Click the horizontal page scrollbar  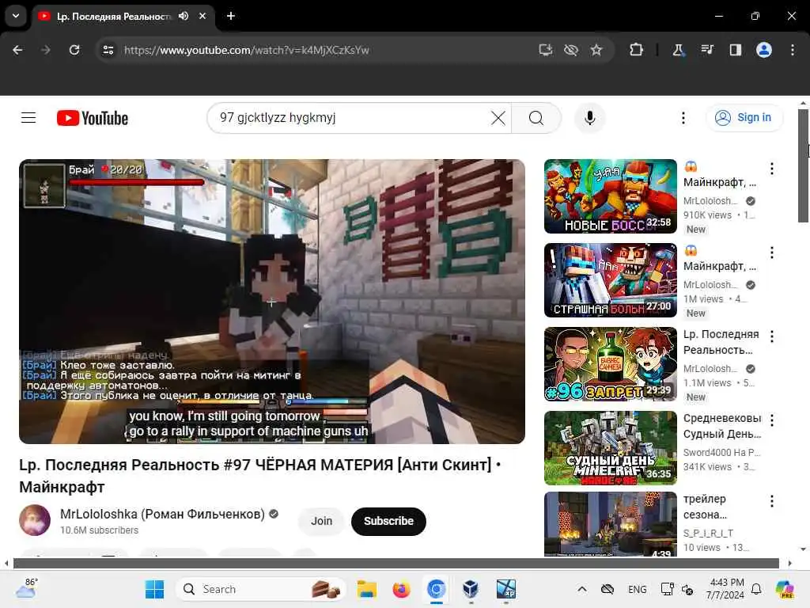(x=396, y=563)
